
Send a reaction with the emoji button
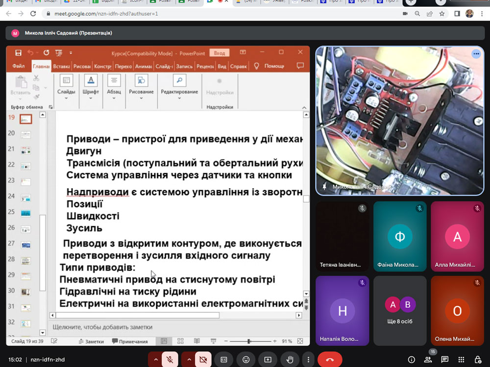click(246, 360)
